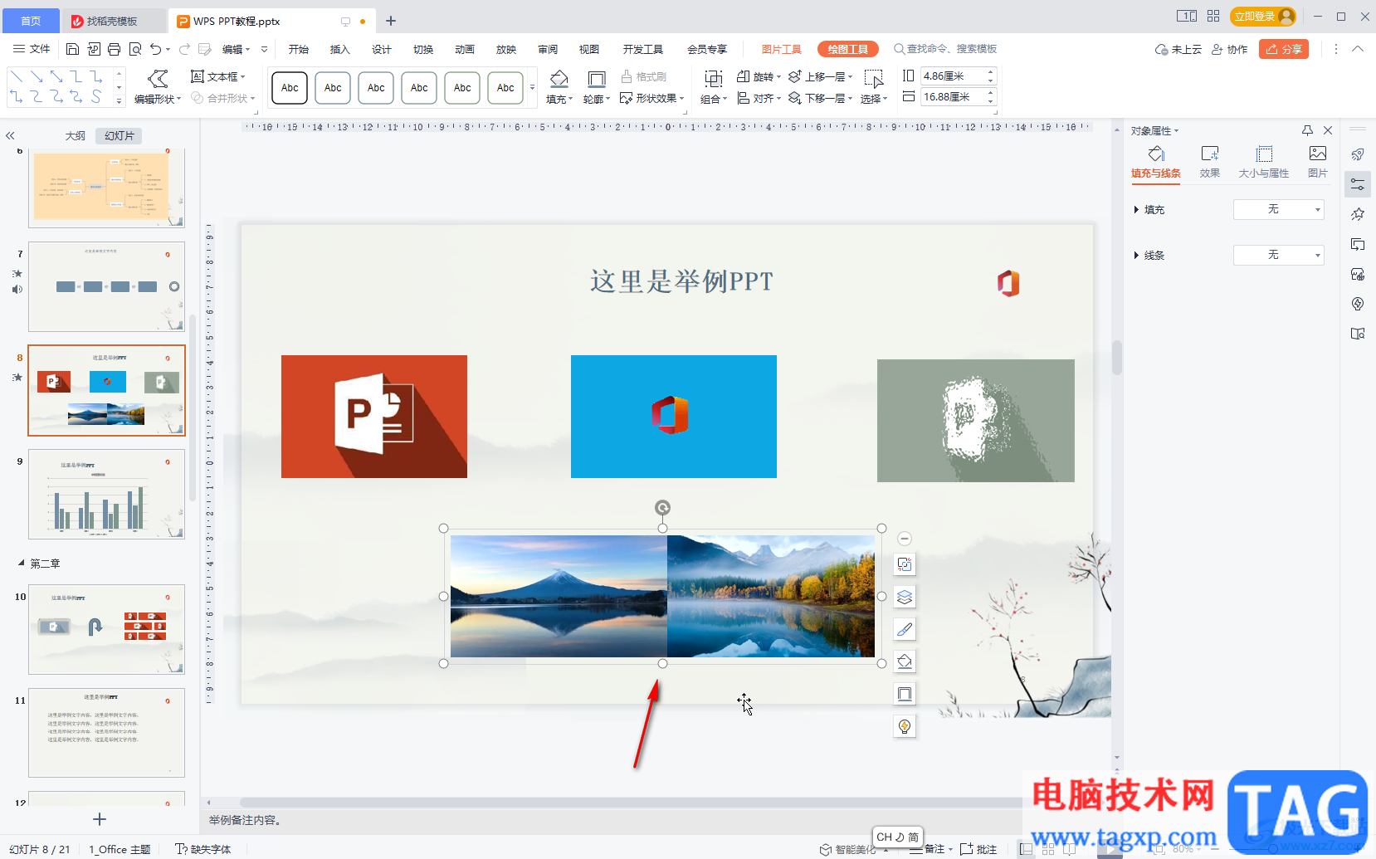Viewport: 1376px width, 859px height.
Task: Click the 立即登录 login button
Action: (x=1262, y=16)
